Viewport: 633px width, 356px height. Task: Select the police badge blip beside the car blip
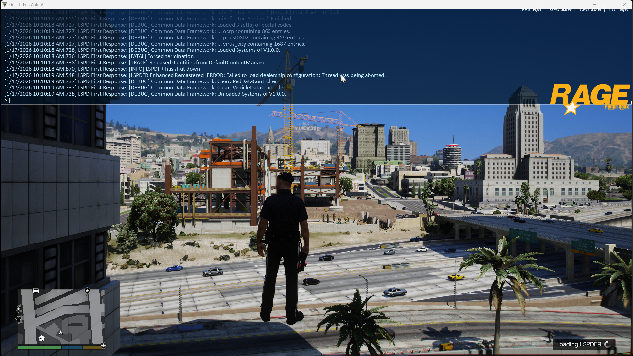click(x=87, y=290)
